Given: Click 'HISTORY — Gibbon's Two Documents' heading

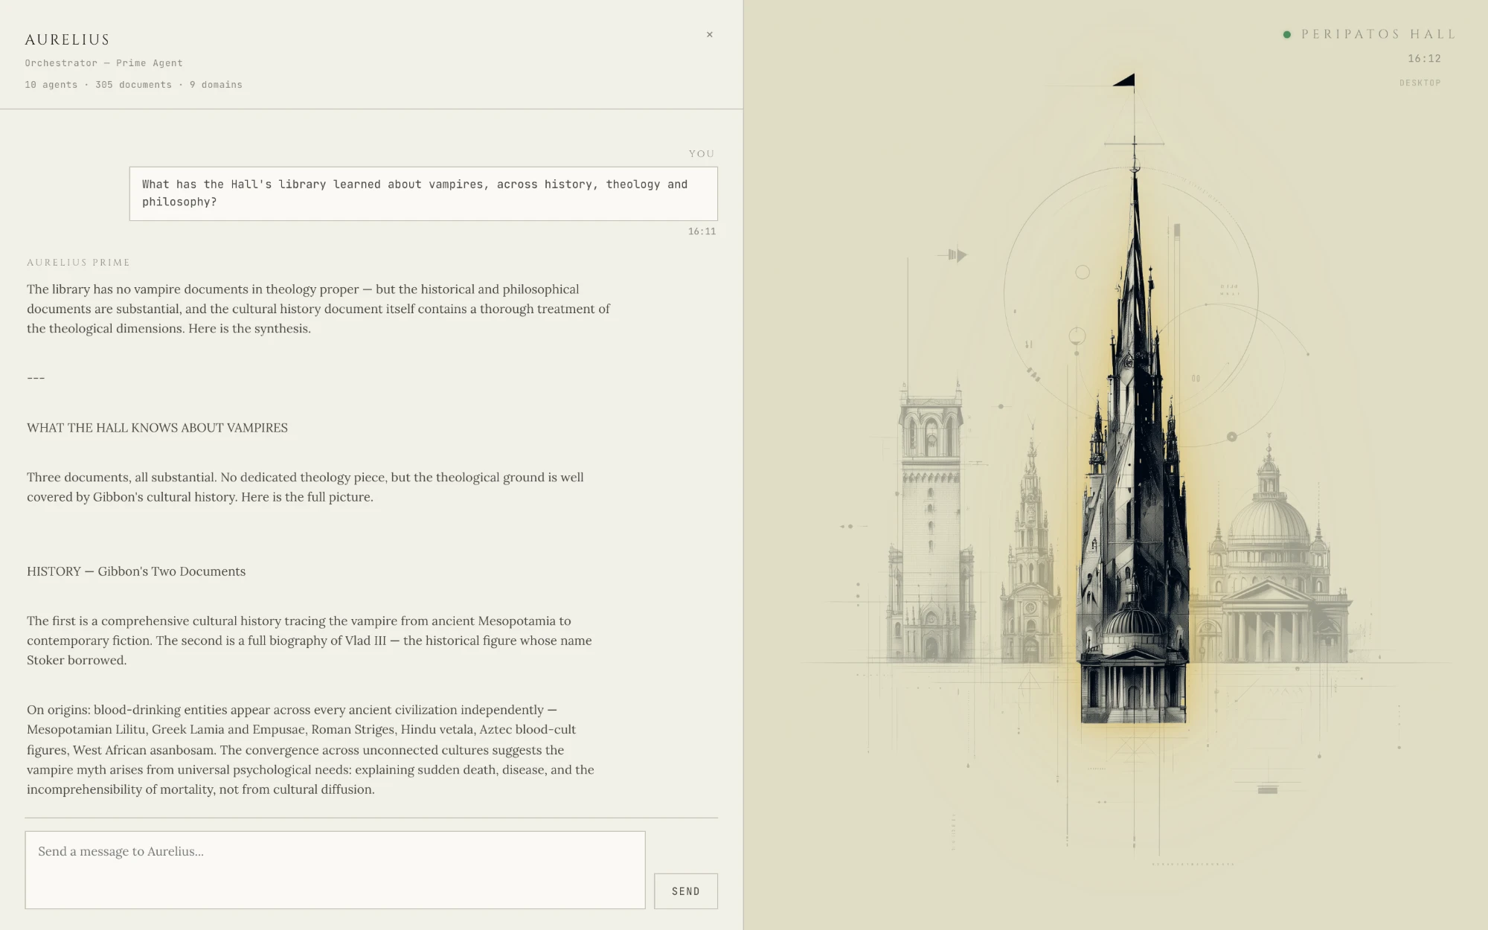Looking at the screenshot, I should (136, 571).
